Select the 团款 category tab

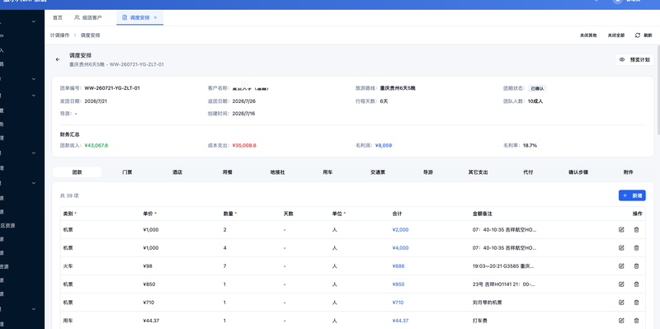pos(77,172)
